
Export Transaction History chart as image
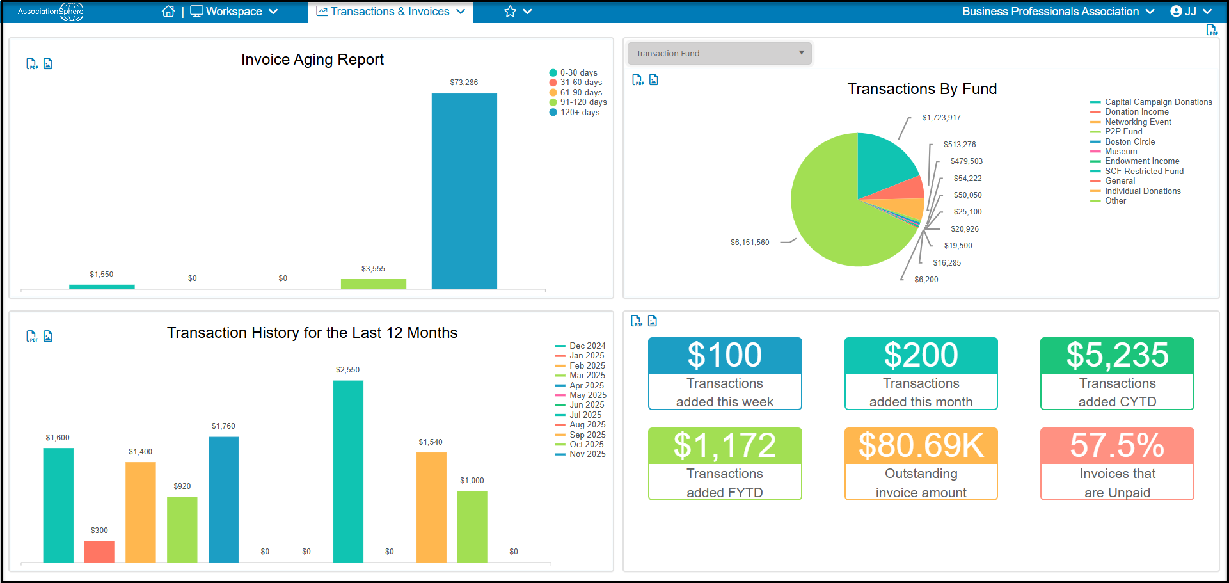tap(48, 336)
